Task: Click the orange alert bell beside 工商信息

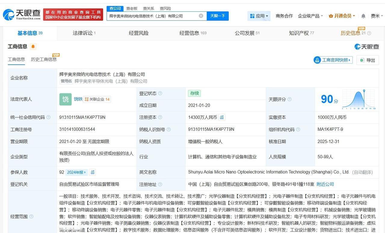Action: 33,46
